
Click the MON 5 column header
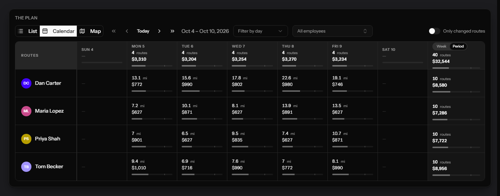click(x=152, y=56)
